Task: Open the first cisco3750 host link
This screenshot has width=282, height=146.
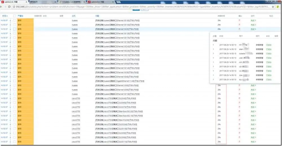Action: point(76,98)
